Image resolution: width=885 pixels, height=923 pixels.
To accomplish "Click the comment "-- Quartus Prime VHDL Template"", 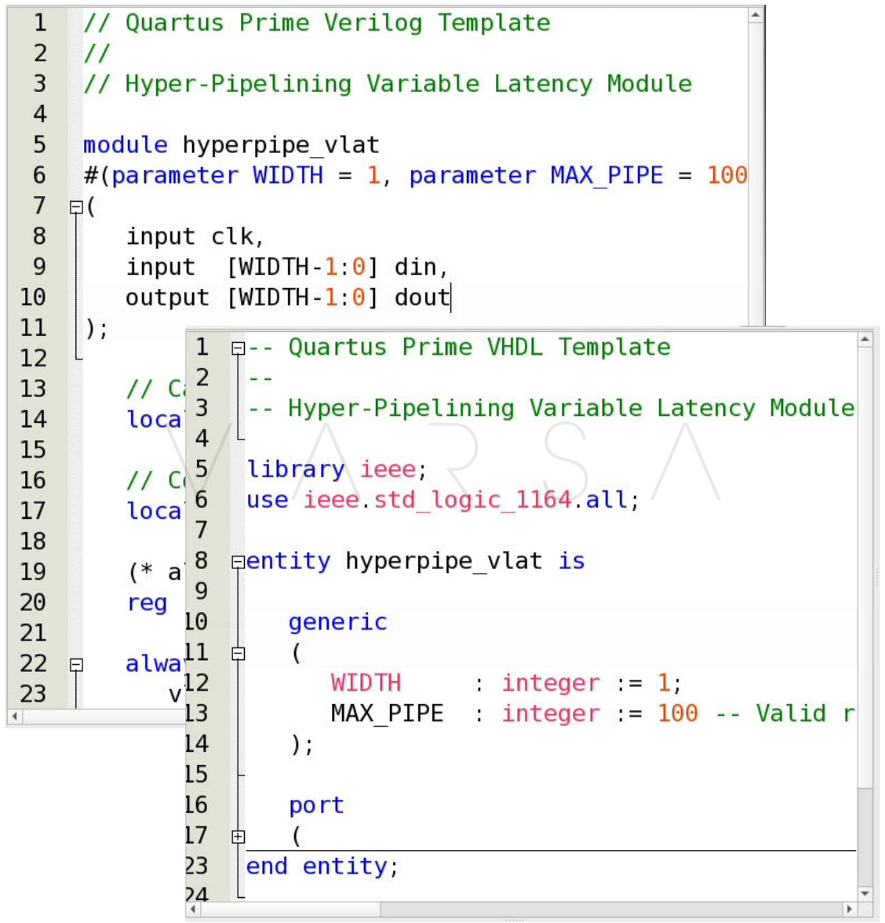I will tap(459, 347).
